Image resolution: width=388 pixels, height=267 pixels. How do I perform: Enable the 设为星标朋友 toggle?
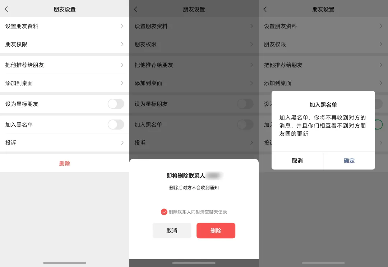(116, 103)
